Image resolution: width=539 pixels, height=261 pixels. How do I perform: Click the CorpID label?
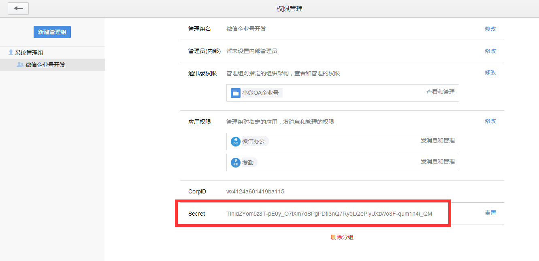197,191
